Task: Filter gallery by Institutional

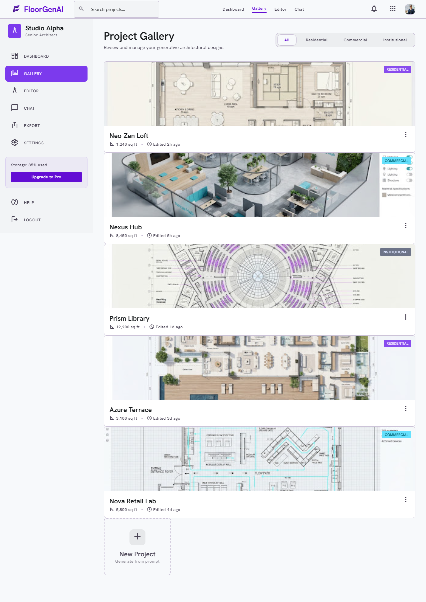Action: click(x=395, y=40)
